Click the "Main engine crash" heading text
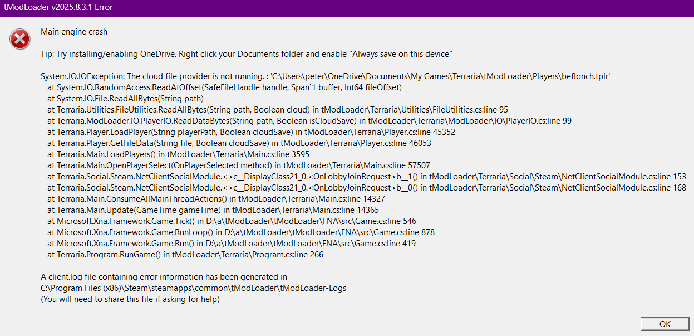The image size is (694, 336). click(x=74, y=32)
